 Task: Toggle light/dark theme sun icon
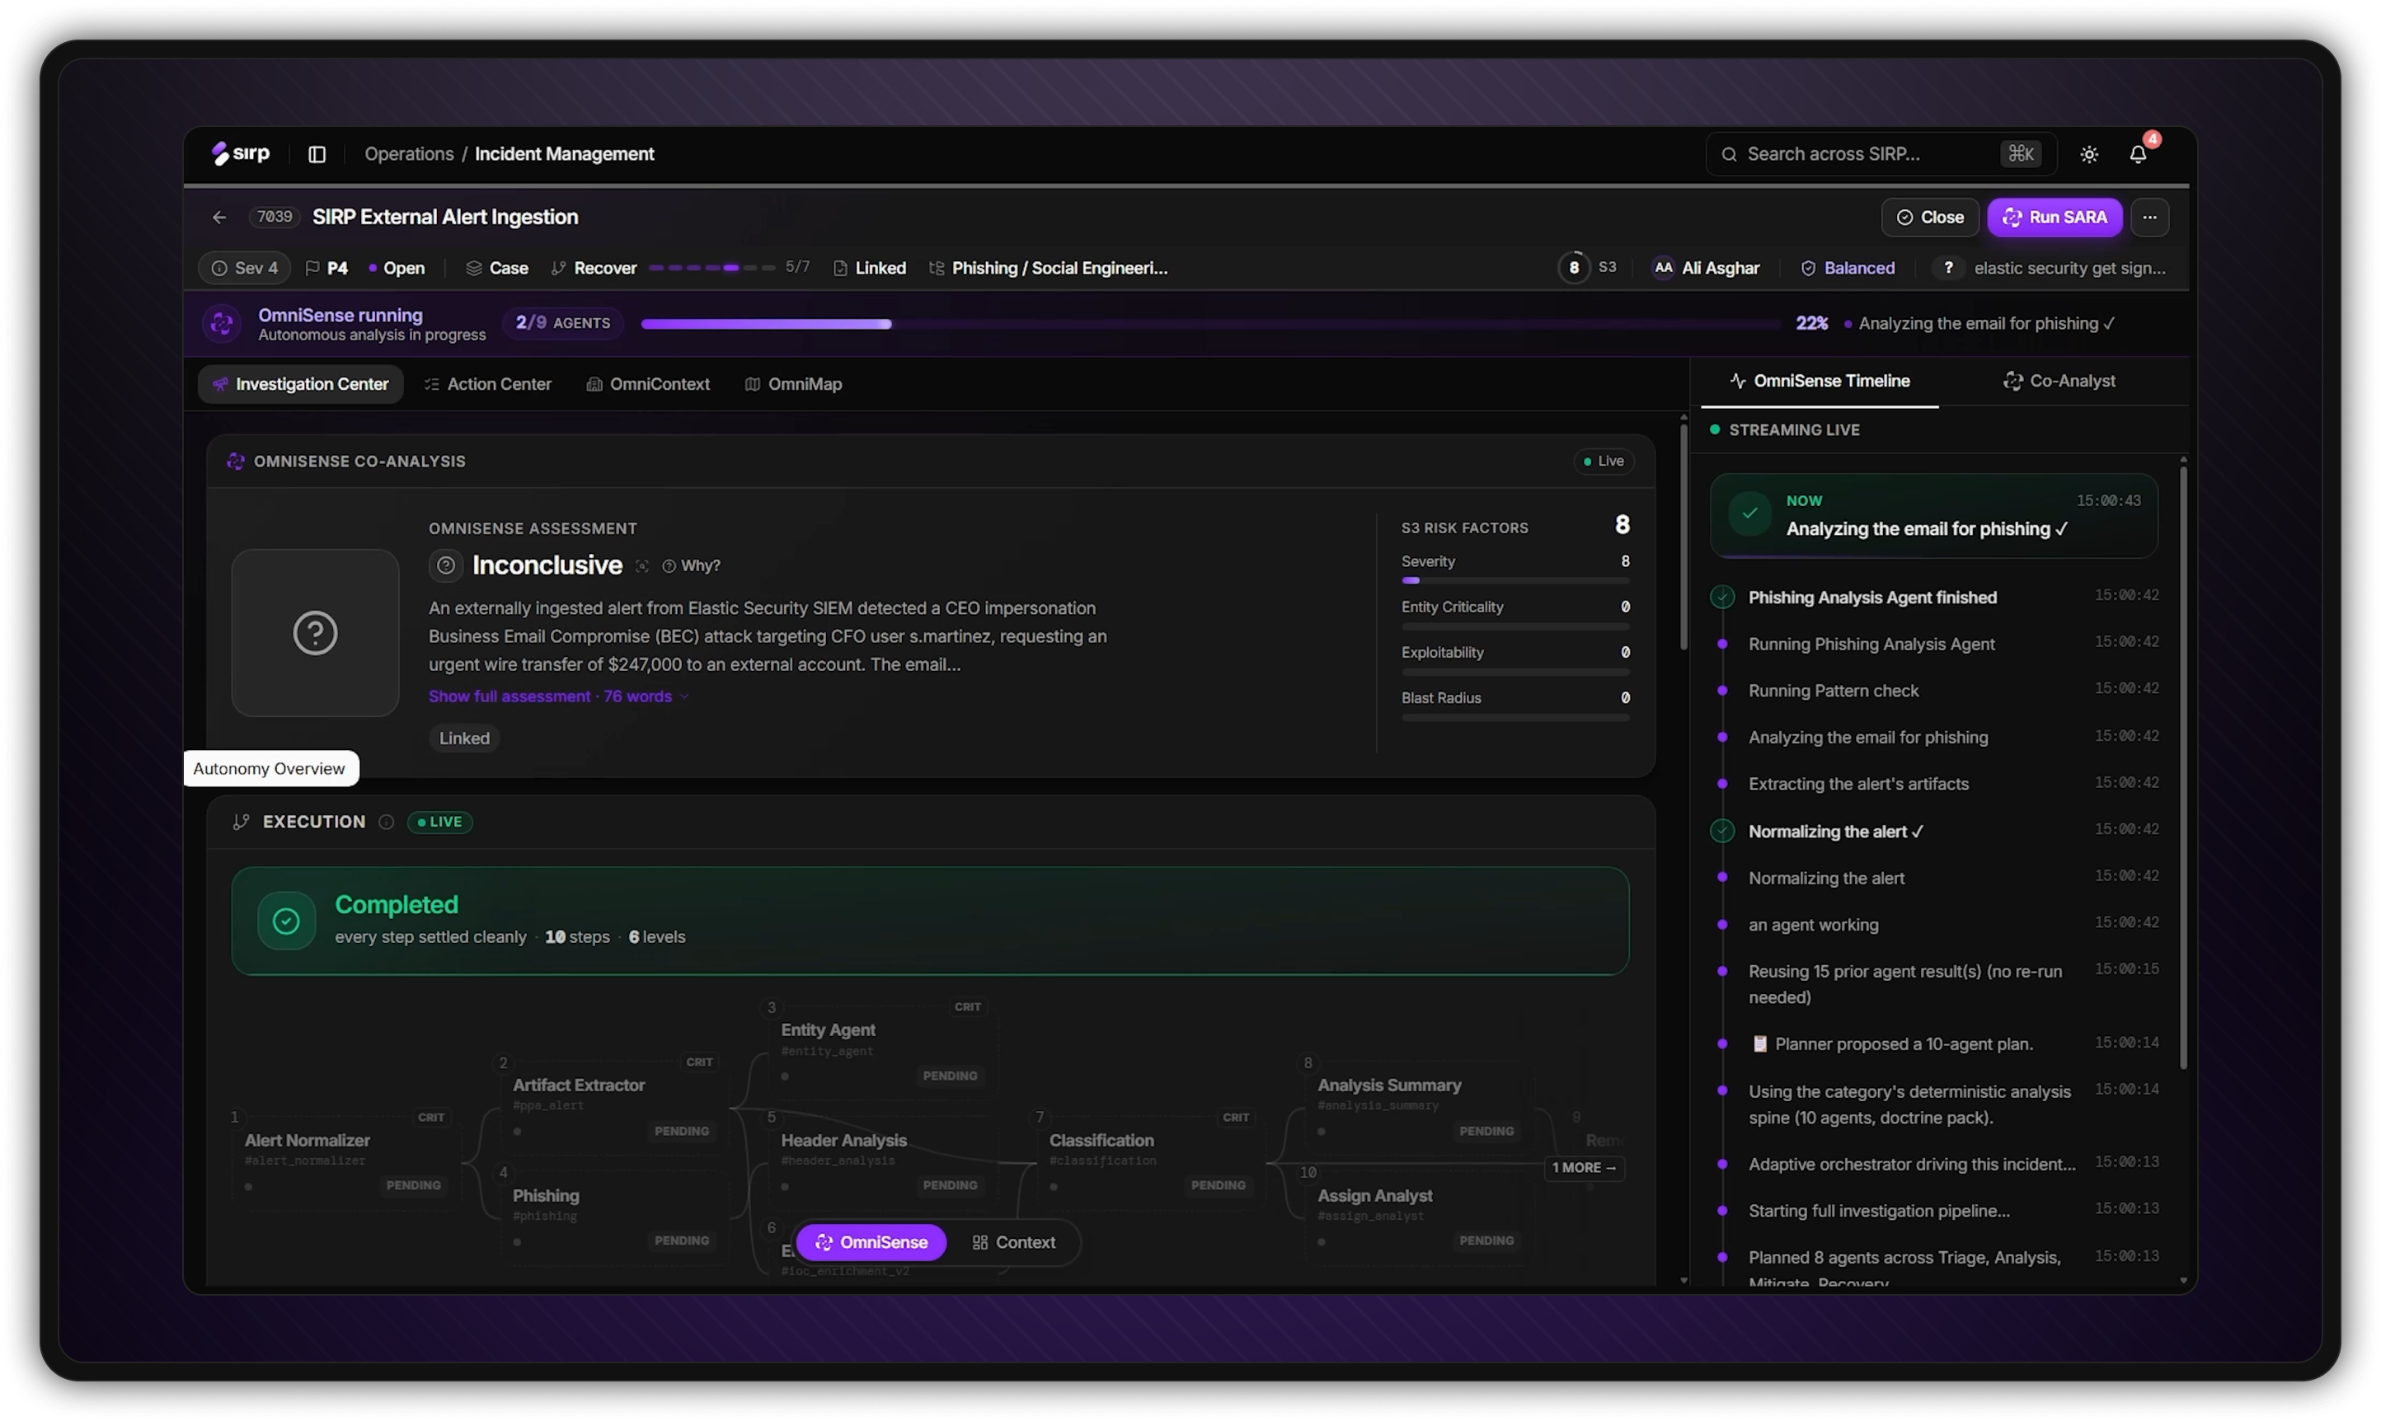click(2089, 154)
